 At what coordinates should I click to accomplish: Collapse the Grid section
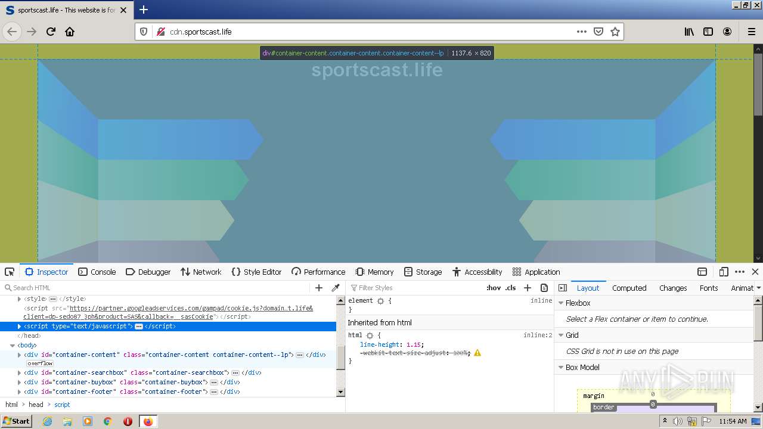[561, 335]
